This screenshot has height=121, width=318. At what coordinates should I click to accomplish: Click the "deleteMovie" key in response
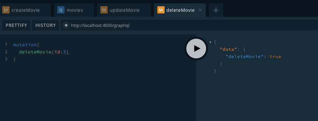tap(244, 56)
